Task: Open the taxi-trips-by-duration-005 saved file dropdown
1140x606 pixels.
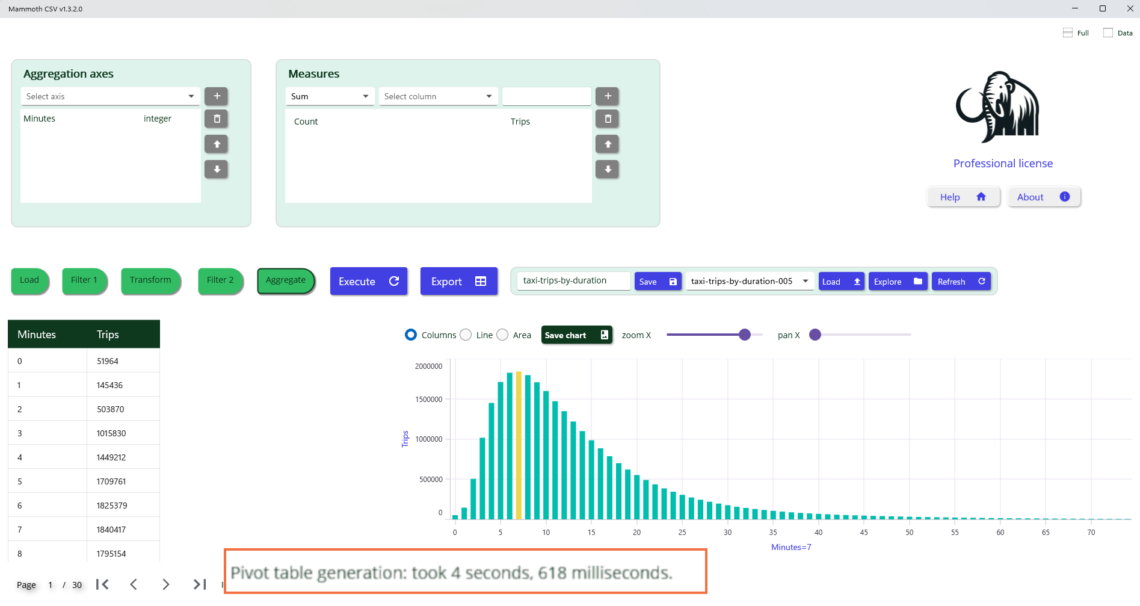Action: pyautogui.click(x=750, y=282)
